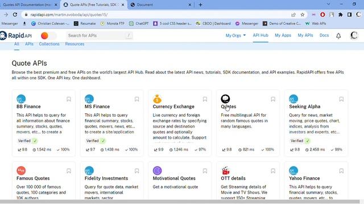
Task: Select the API Hub nav item
Action: [260, 35]
